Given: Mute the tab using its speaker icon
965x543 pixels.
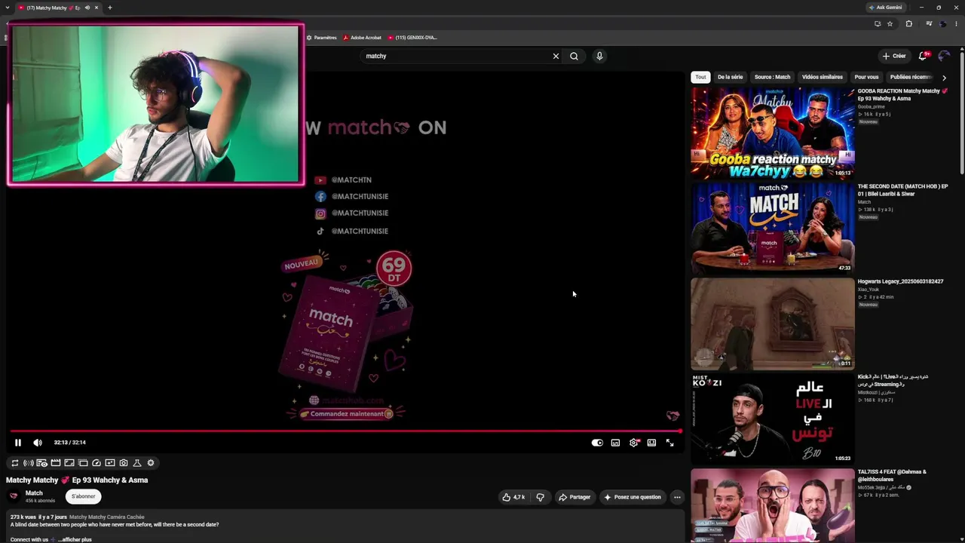Looking at the screenshot, I should [x=87, y=8].
